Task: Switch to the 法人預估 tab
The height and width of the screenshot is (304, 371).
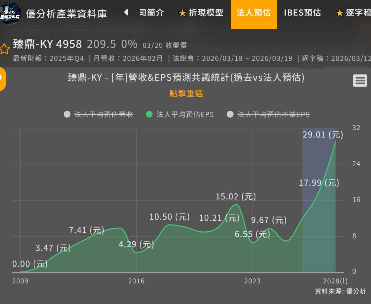Action: pyautogui.click(x=254, y=13)
